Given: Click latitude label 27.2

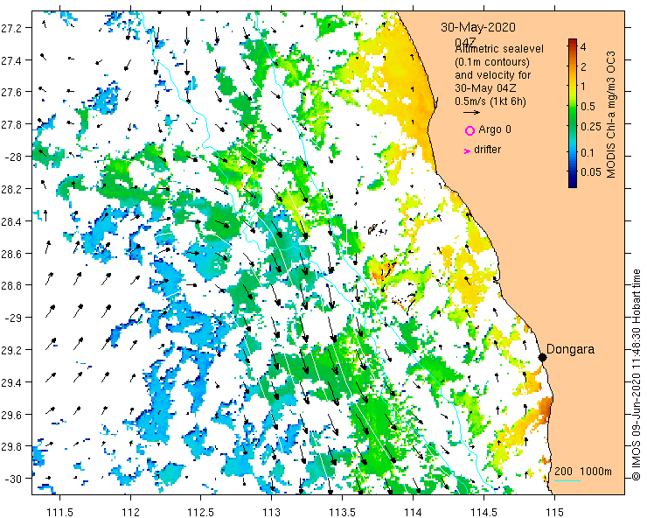Looking at the screenshot, I should (10, 28).
